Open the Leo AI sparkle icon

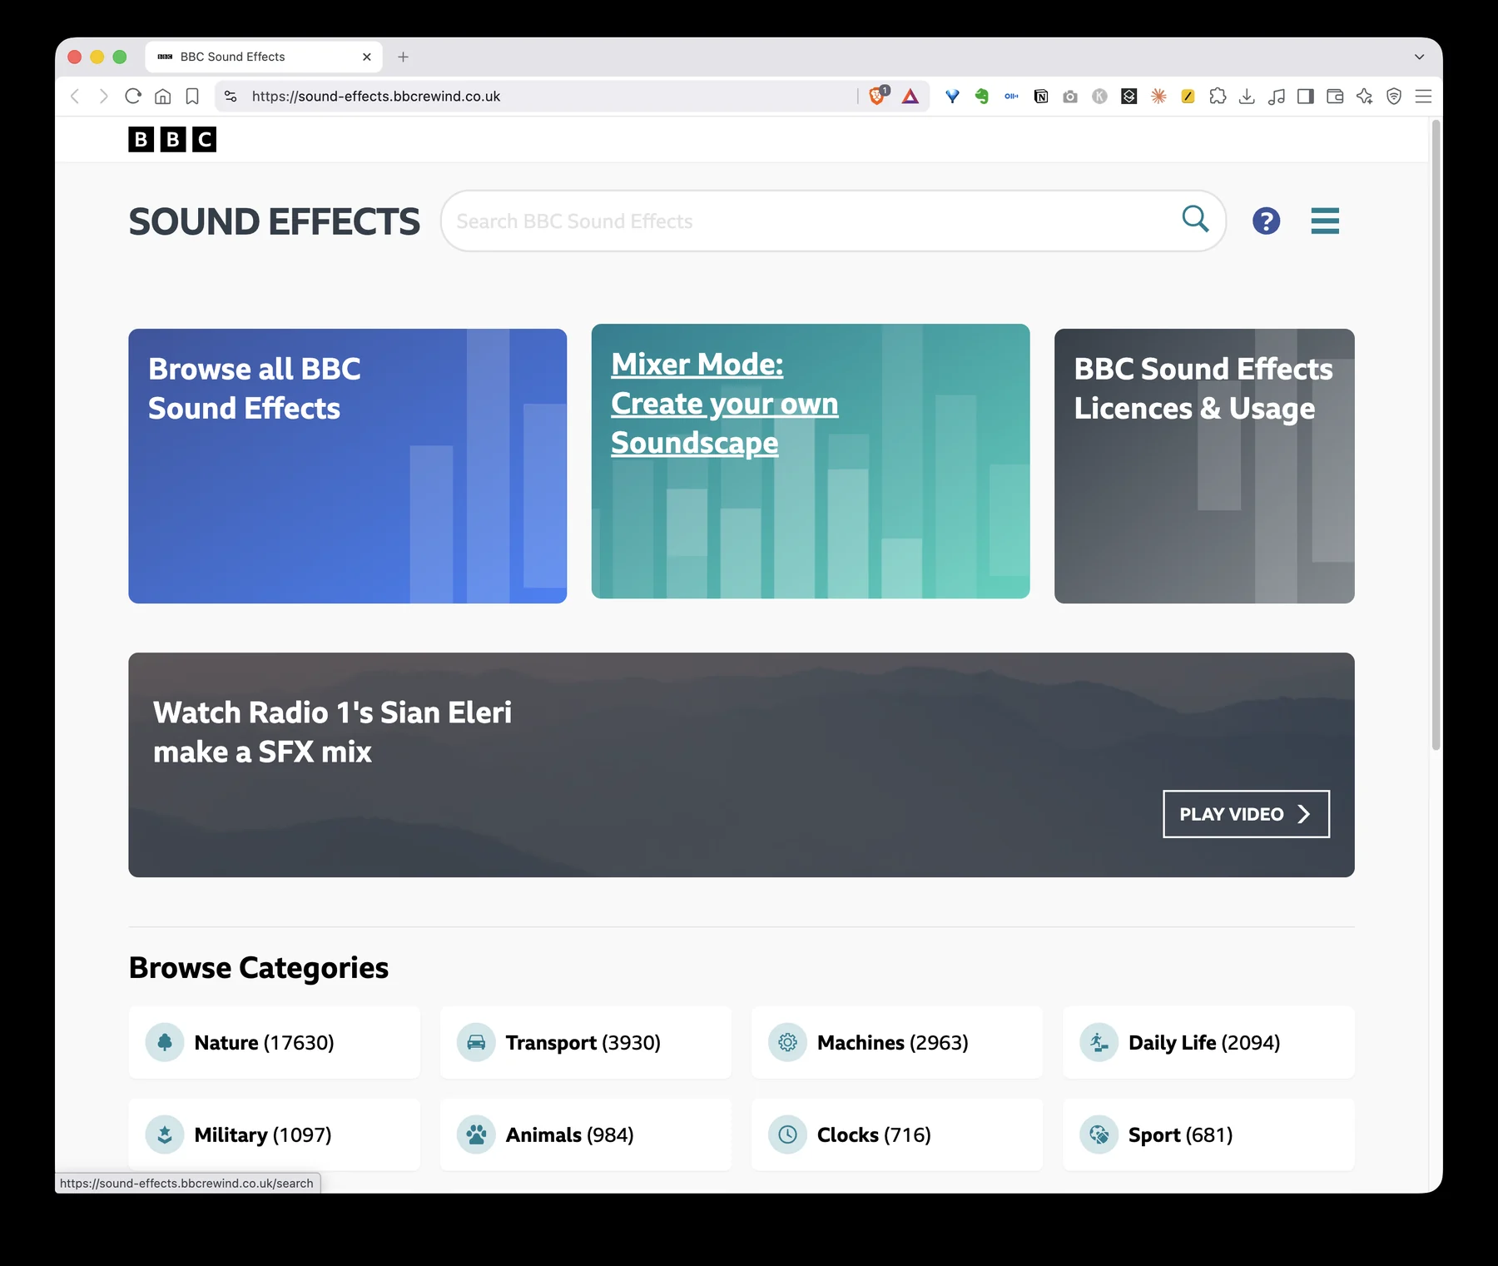coord(1365,97)
